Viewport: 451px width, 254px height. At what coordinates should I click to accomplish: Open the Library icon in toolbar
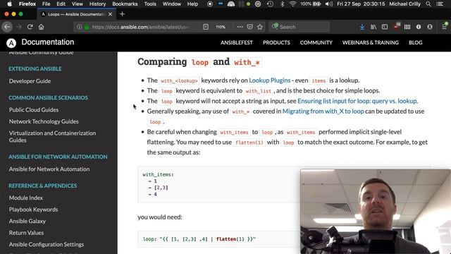point(373,27)
